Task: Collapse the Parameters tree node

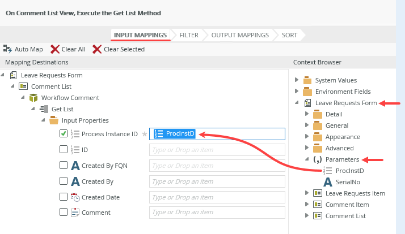Action: pyautogui.click(x=307, y=159)
